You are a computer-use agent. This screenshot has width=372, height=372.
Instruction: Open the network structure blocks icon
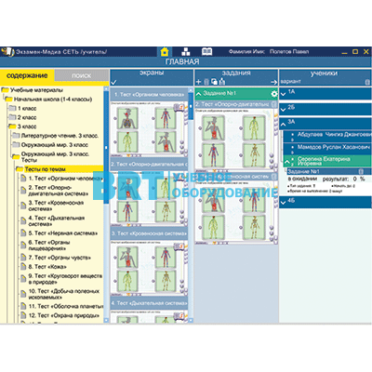point(185,51)
